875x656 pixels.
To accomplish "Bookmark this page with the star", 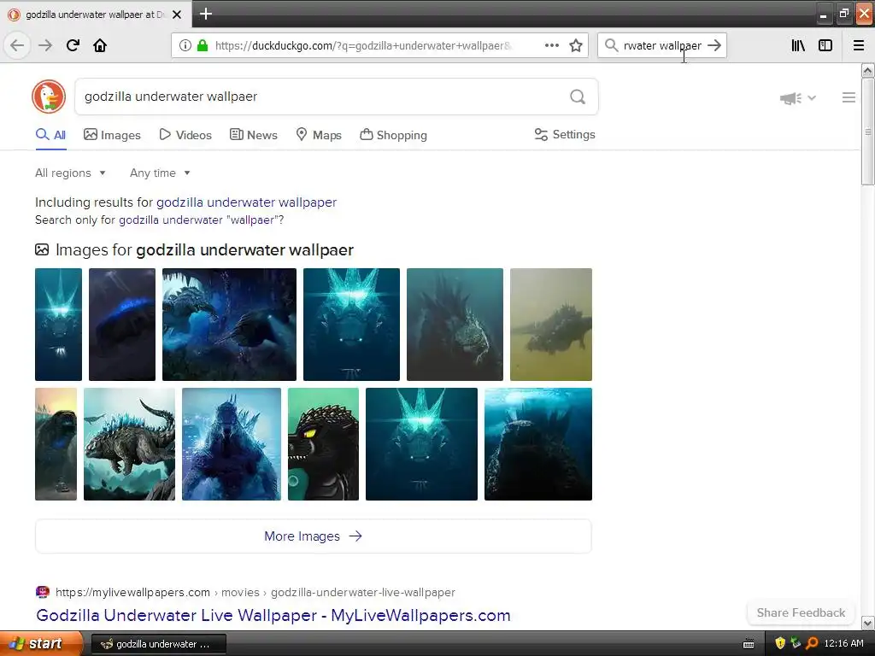I will click(x=576, y=45).
